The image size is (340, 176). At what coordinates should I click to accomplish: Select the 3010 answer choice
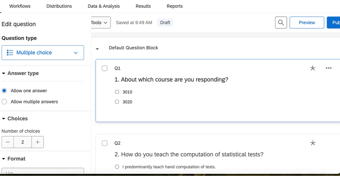(117, 92)
